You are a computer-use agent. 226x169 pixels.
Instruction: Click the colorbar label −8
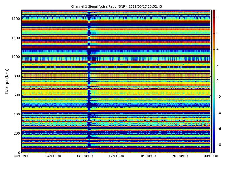(x=219, y=144)
